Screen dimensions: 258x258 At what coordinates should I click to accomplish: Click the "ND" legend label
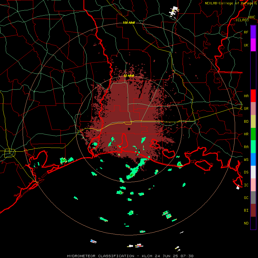pos(246,223)
